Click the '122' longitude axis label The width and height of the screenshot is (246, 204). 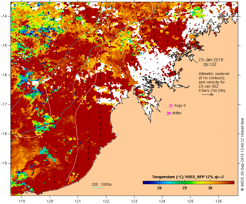(x=106, y=201)
